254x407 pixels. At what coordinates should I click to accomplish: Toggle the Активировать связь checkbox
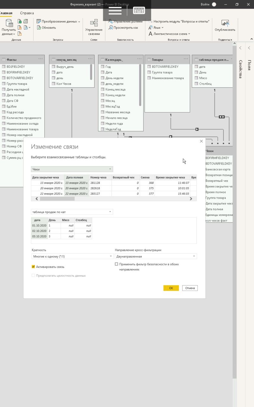(33, 267)
